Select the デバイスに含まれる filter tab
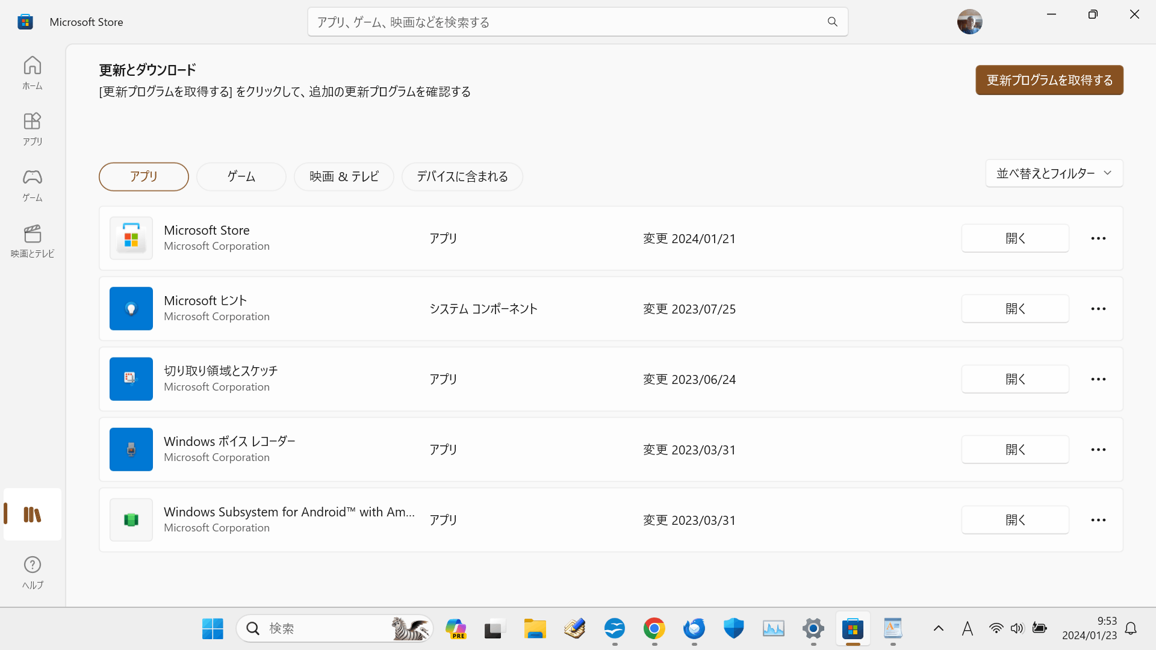This screenshot has height=650, width=1156. point(462,177)
